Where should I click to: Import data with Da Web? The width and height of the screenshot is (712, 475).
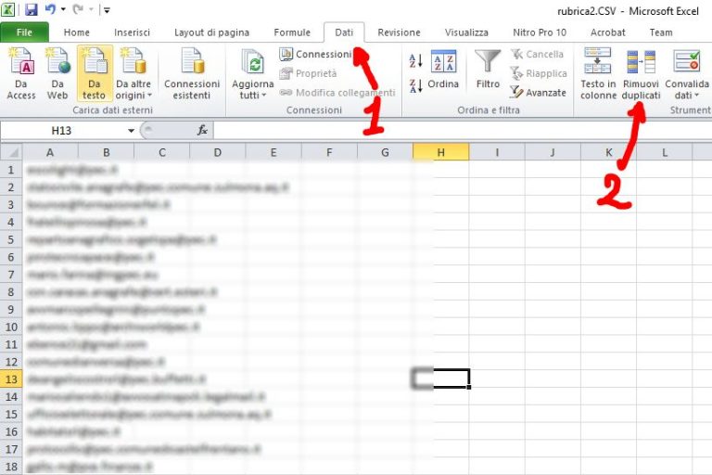(x=57, y=73)
